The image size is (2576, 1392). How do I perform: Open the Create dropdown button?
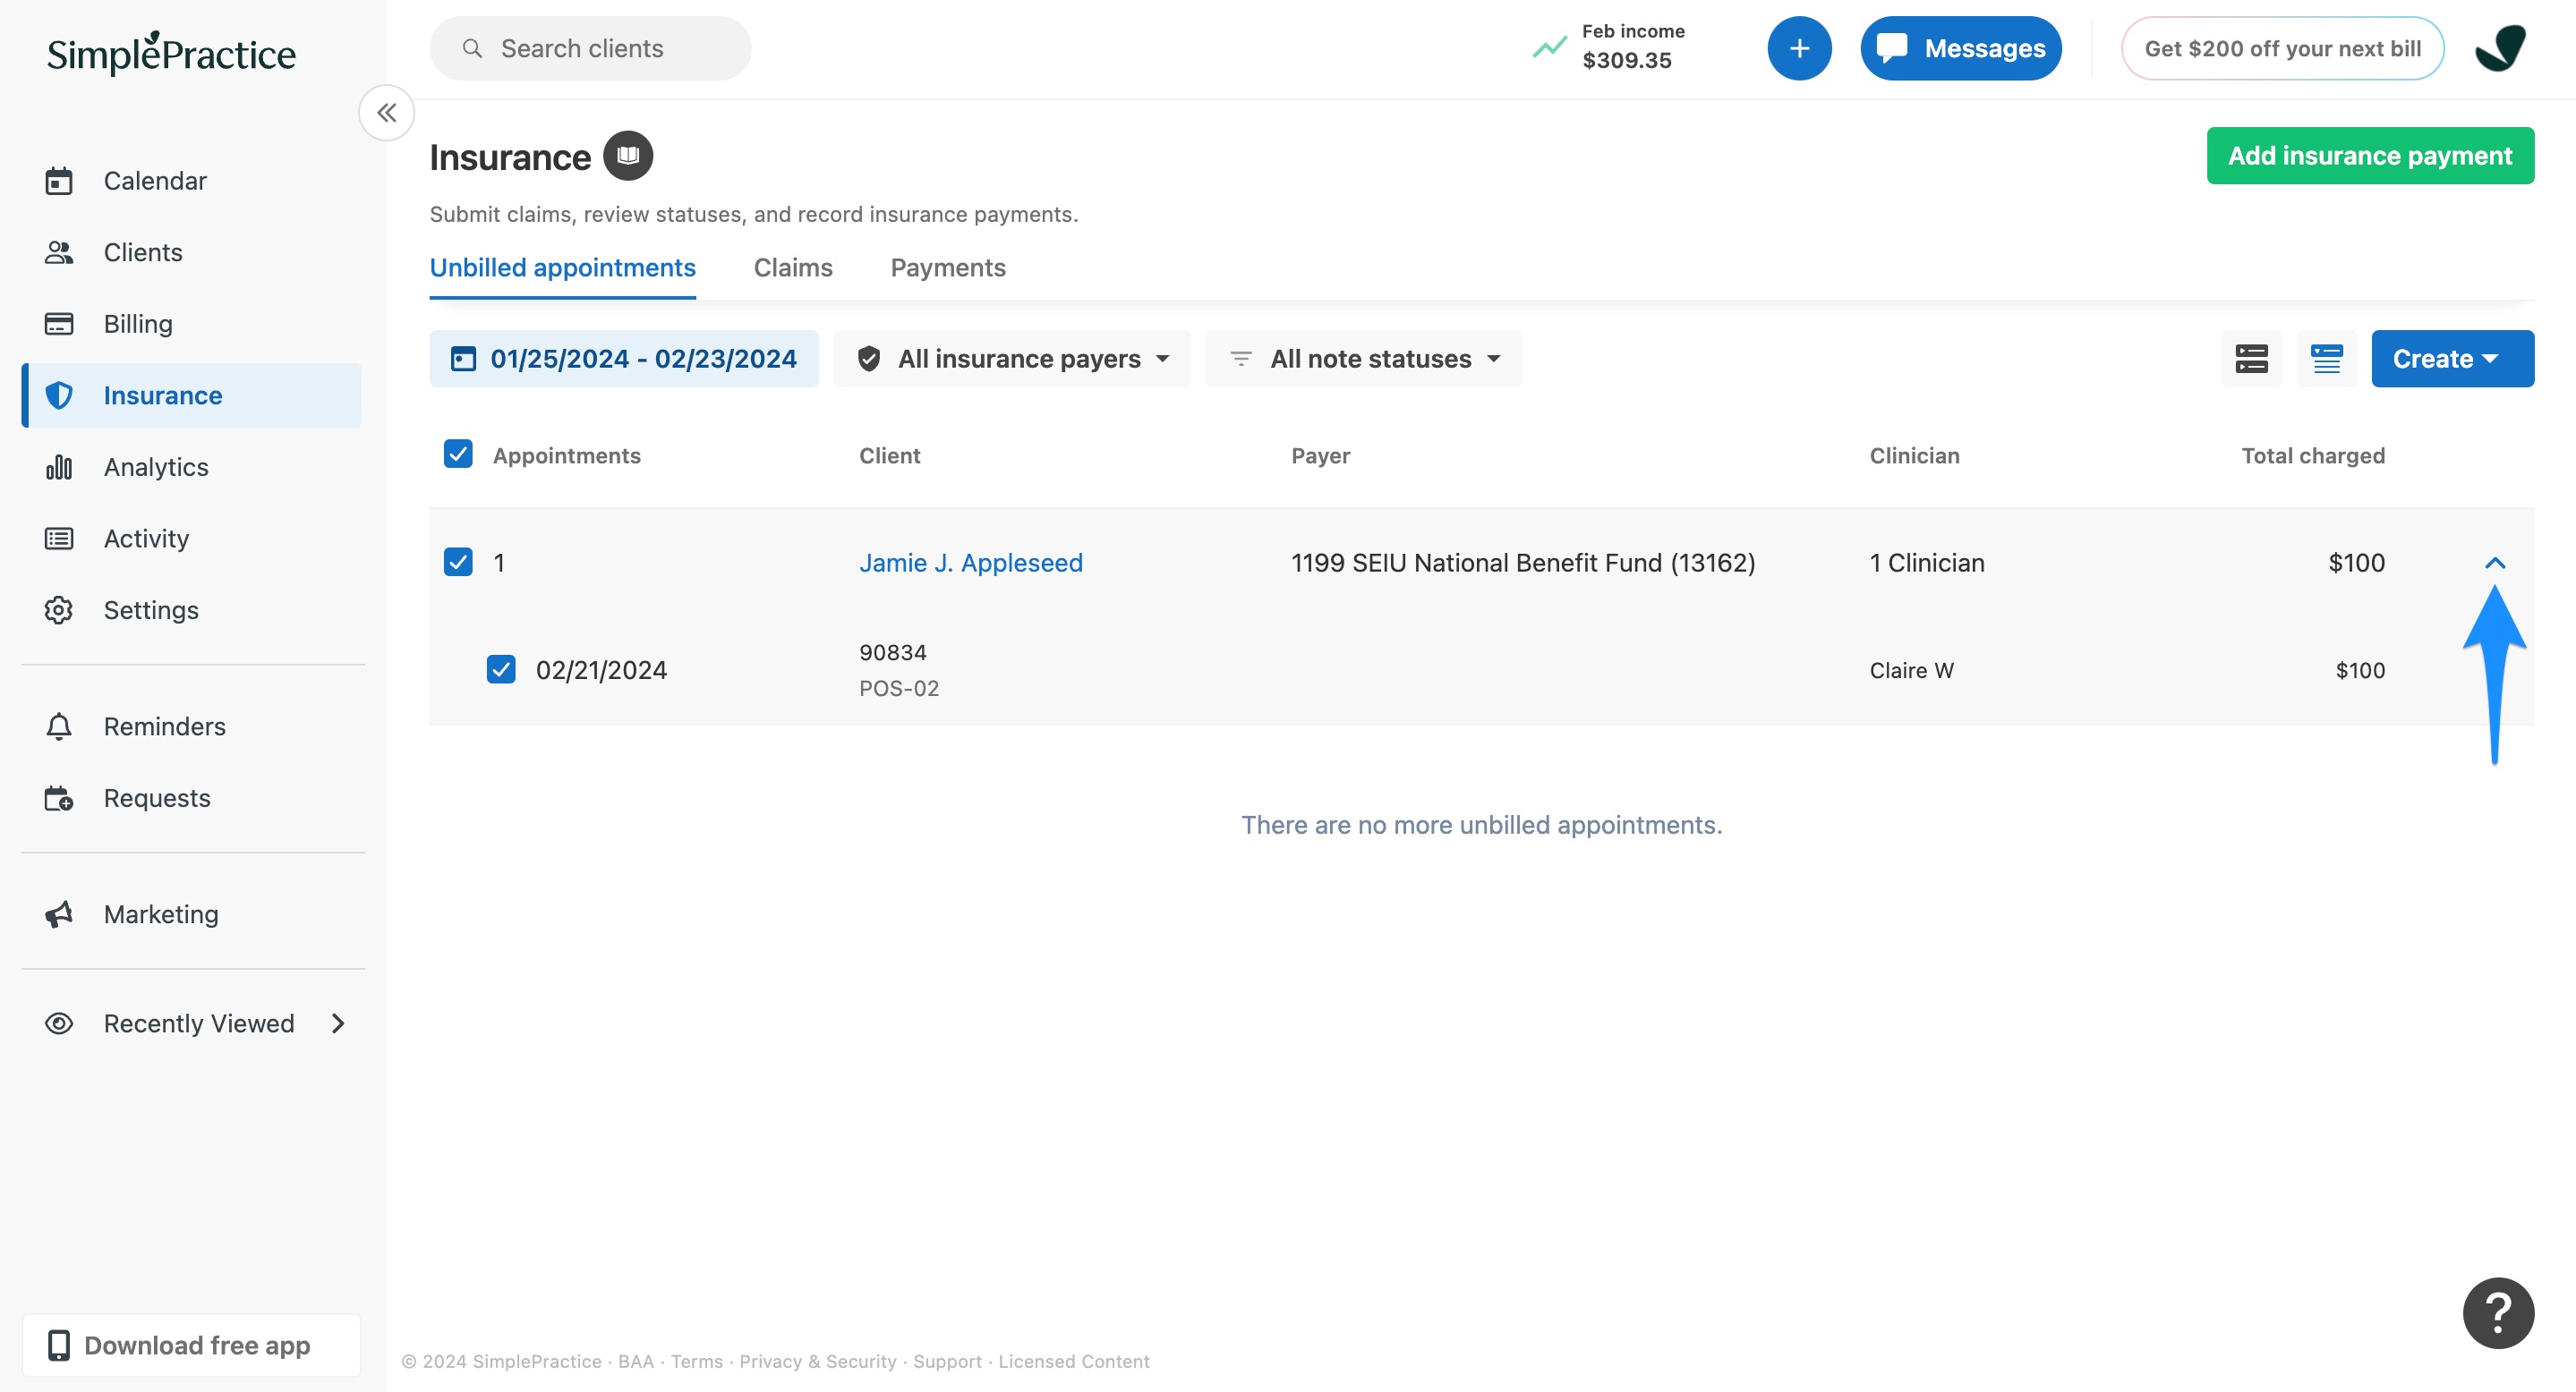click(x=2452, y=359)
